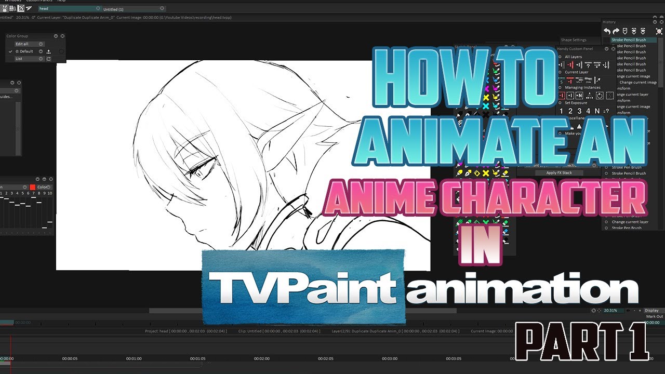
Task: Open the Edit all dropdown
Action: click(x=30, y=44)
